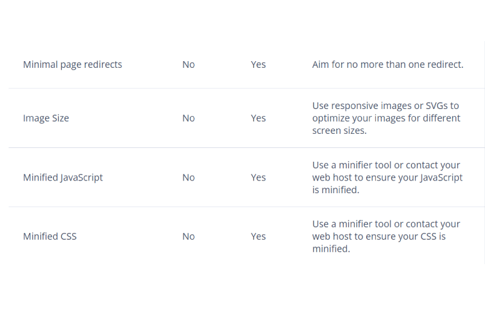Click No in the Minified JavaScript row

coord(189,177)
